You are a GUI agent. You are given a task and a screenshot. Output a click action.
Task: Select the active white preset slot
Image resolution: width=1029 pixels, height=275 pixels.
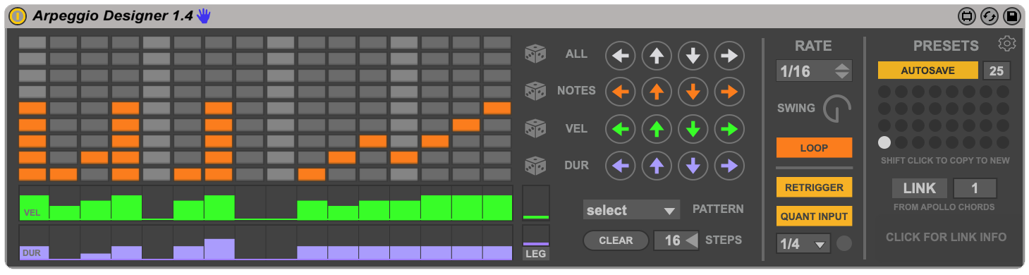coord(884,142)
